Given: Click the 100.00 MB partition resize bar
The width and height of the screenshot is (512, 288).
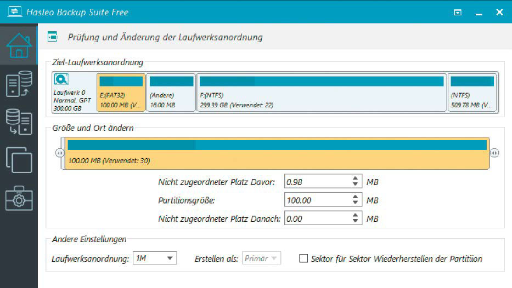Looking at the screenshot, I should pos(277,153).
